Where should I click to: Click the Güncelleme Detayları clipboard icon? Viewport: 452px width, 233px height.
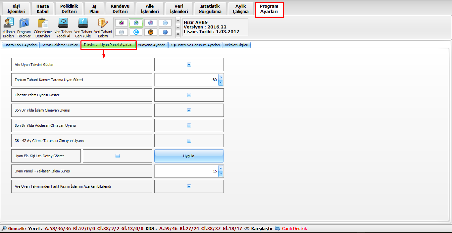[43, 24]
